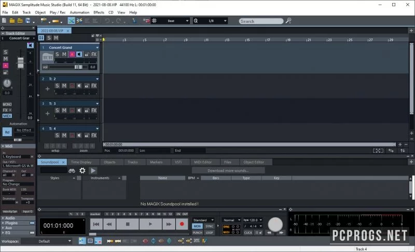This screenshot has width=415, height=252.
Task: Enable the CLICK metronome button
Action: click(x=248, y=233)
